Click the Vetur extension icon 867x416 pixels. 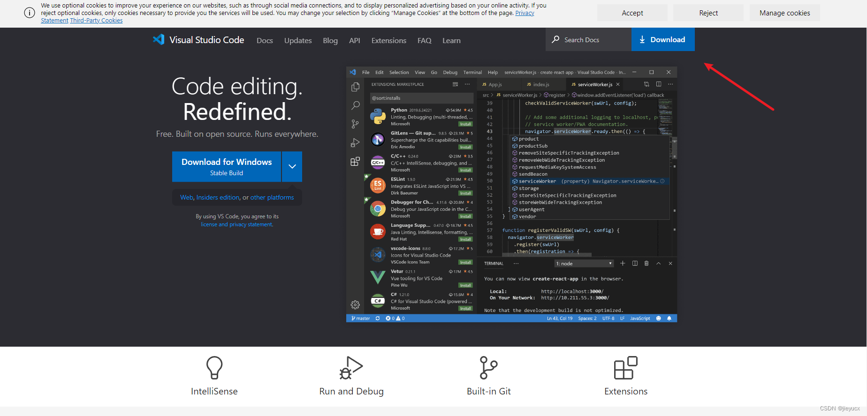tap(378, 277)
